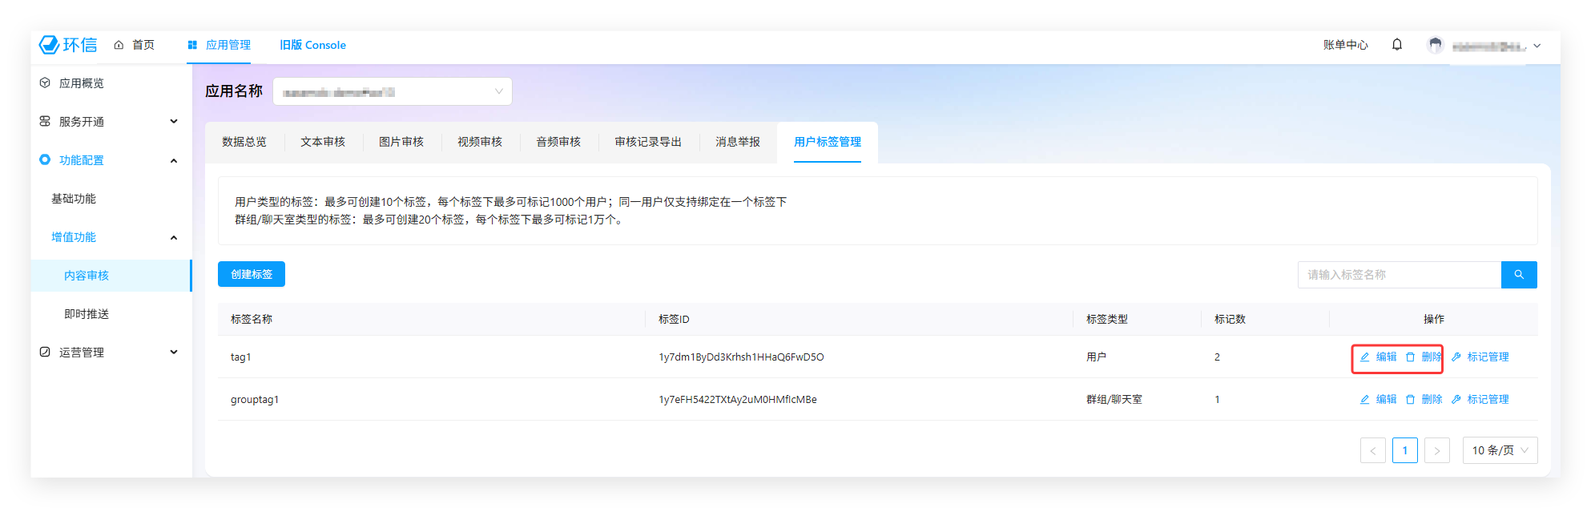Click the Easemob logo

(68, 45)
